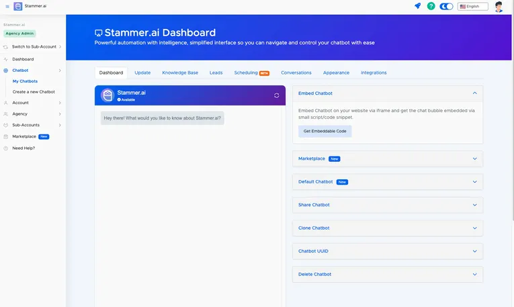
Task: Switch to the Update tab
Action: coord(142,73)
